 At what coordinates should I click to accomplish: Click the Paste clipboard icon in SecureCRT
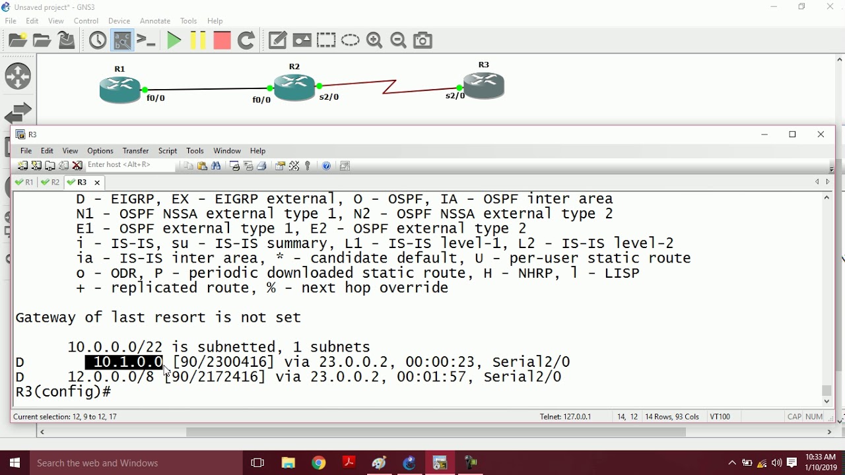click(202, 166)
